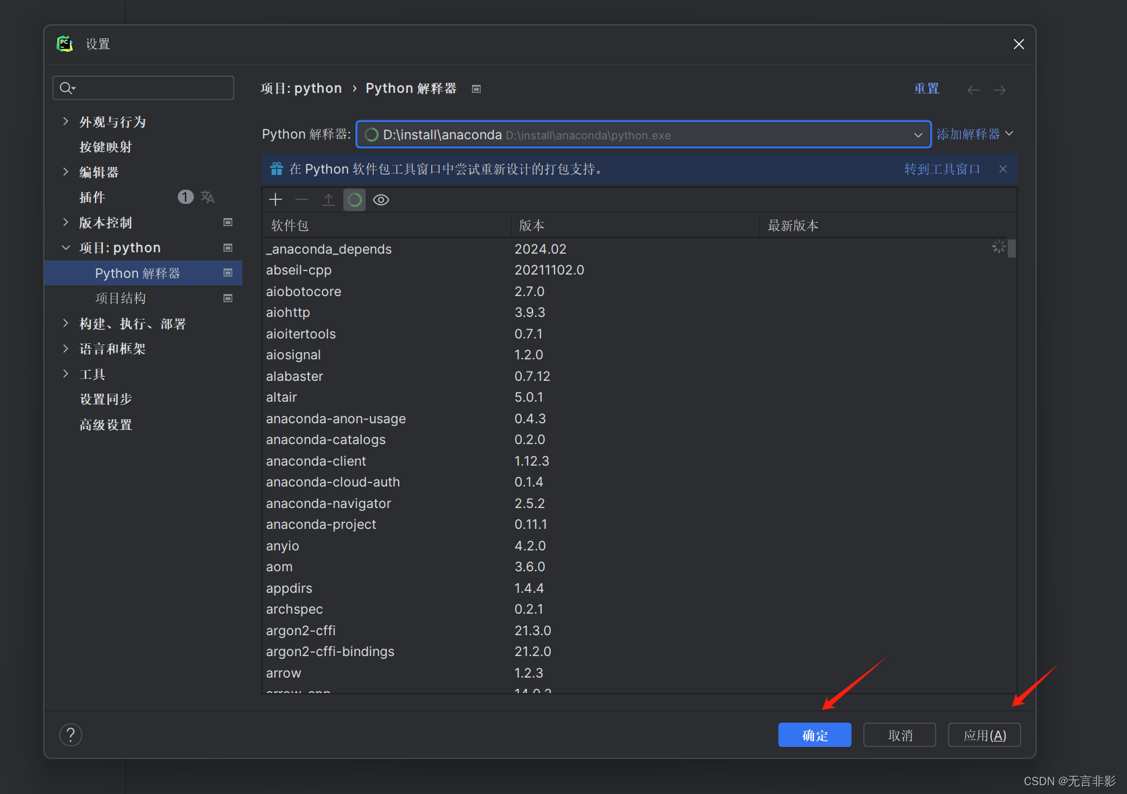Click the 项目: python breadcrumb

(301, 88)
